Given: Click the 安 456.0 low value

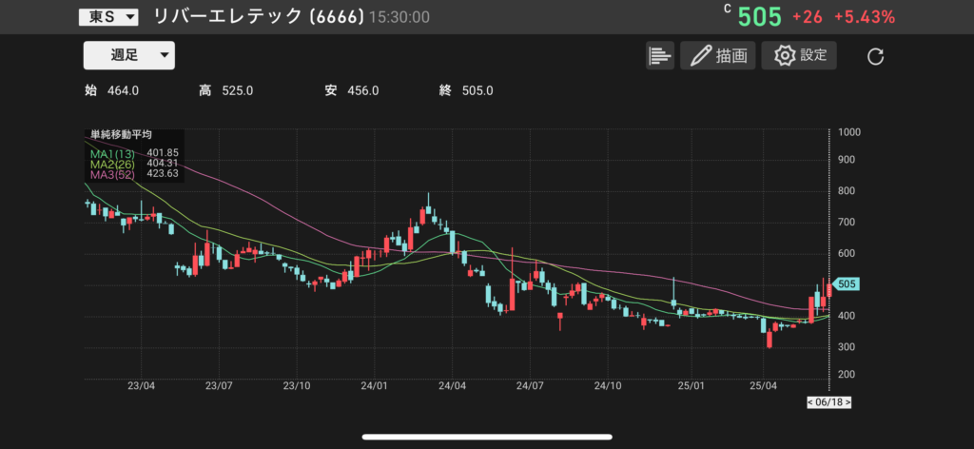Looking at the screenshot, I should (352, 90).
